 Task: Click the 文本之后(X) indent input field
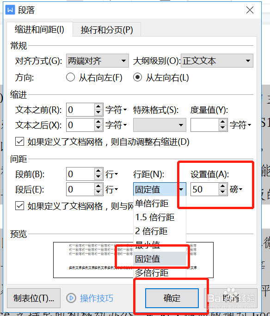(x=80, y=125)
